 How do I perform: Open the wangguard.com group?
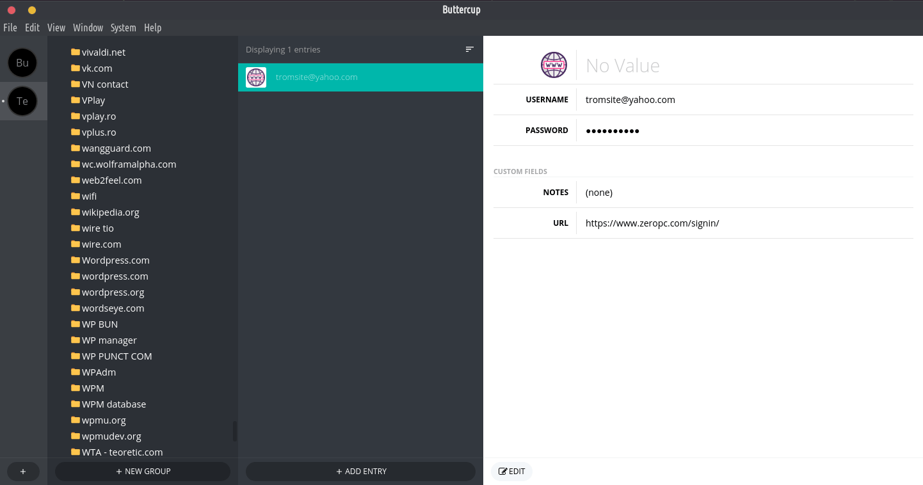coord(116,148)
